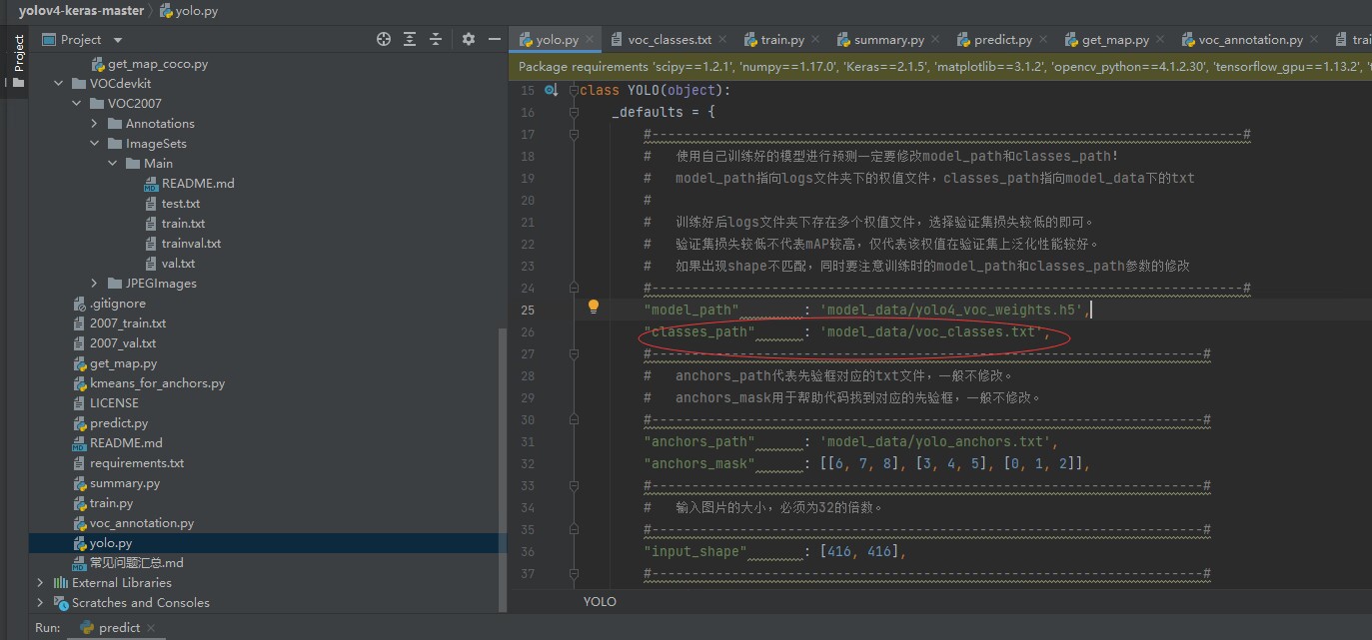Select get_map_coco.py in the project tree
The height and width of the screenshot is (640, 1372).
pyautogui.click(x=158, y=64)
